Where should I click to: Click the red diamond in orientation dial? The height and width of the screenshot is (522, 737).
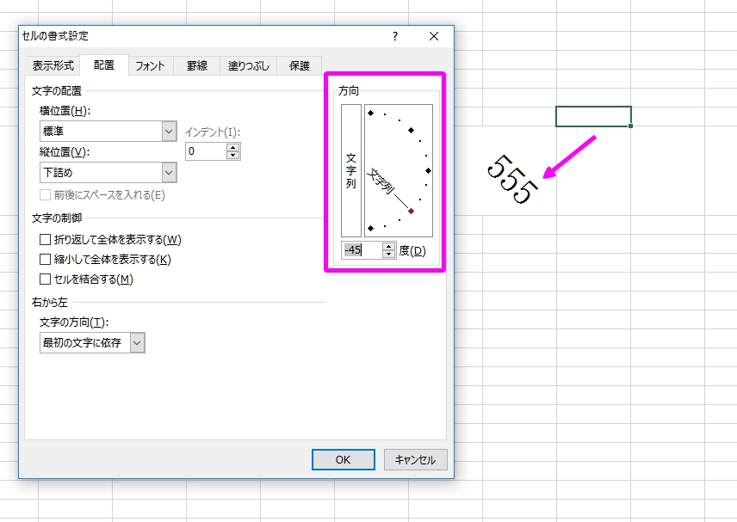[411, 211]
